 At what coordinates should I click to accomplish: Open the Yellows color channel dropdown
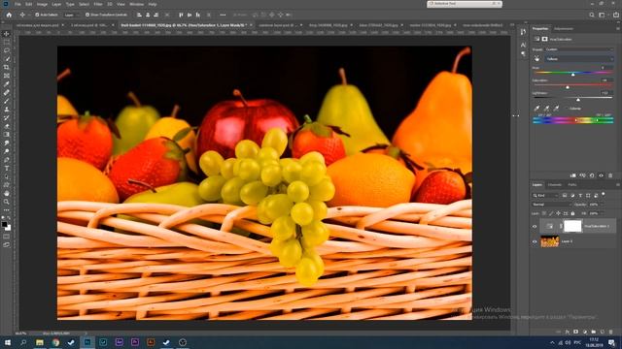[x=579, y=59]
